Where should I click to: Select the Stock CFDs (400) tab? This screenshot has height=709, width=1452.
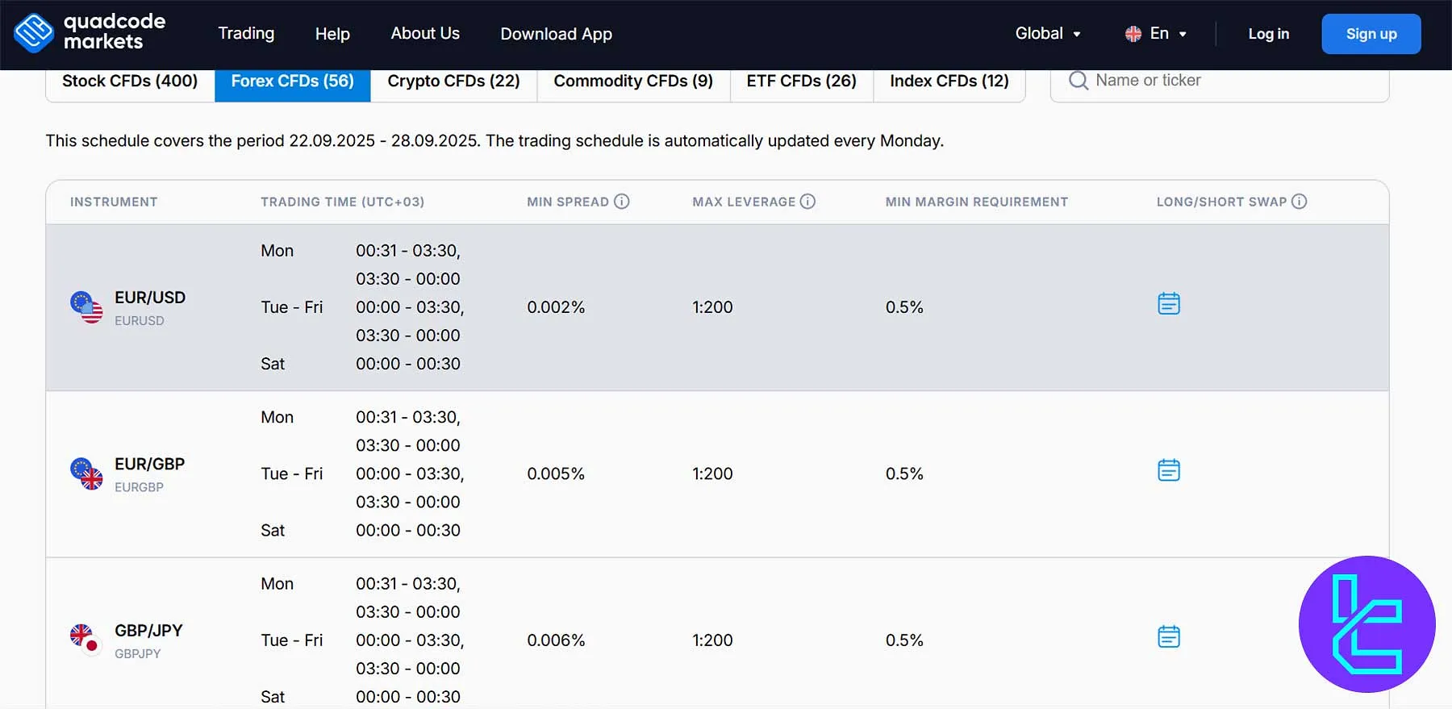pos(130,81)
